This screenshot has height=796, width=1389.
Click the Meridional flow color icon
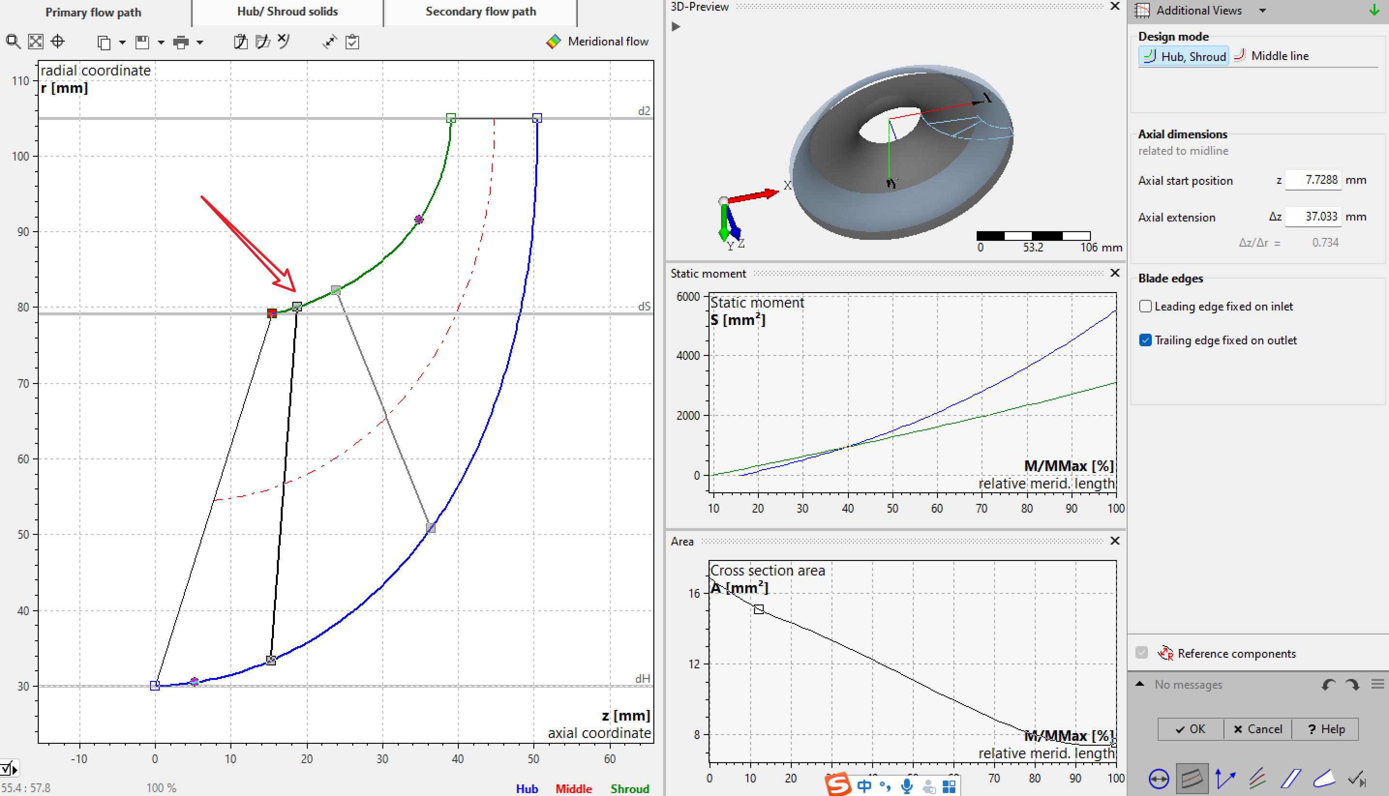tap(553, 42)
